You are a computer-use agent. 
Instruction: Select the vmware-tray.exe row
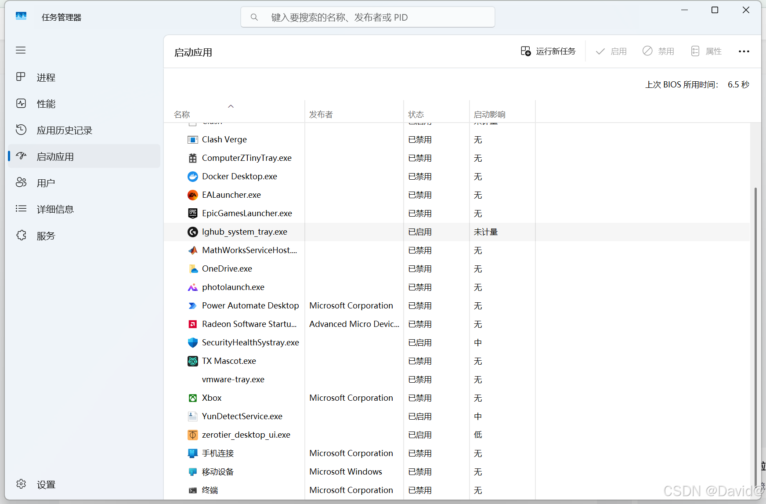pyautogui.click(x=457, y=380)
